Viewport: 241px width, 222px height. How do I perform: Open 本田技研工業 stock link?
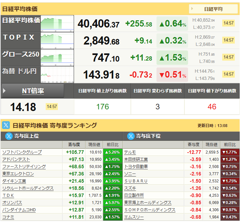136,159
